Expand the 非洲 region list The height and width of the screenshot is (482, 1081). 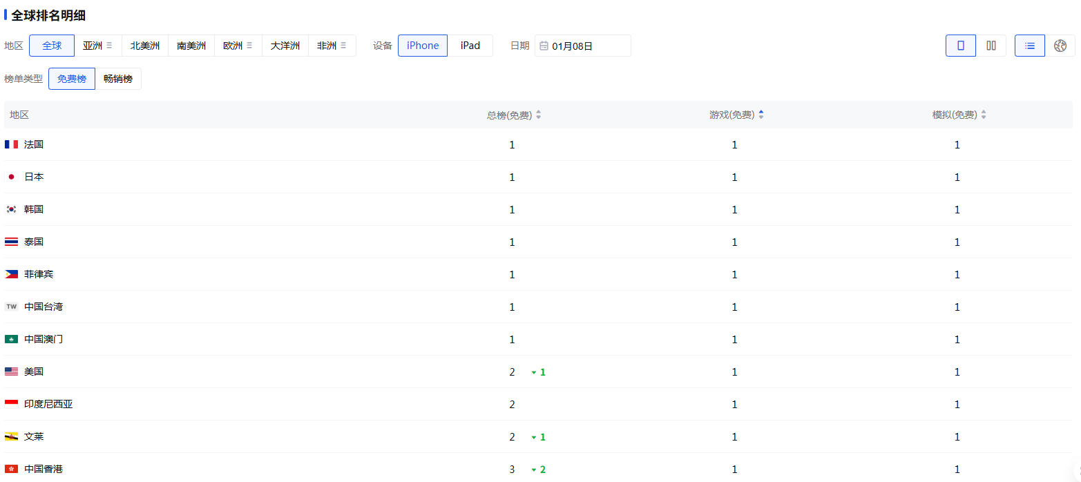coord(343,46)
